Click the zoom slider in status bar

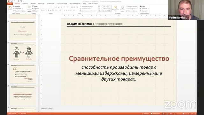184,114
